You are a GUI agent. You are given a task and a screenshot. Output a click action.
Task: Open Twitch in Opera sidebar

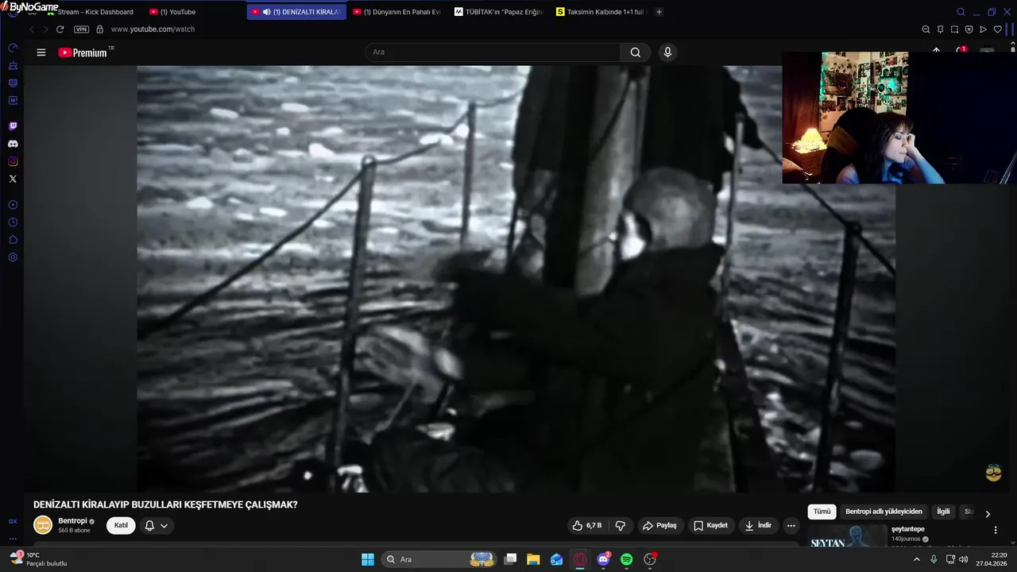click(x=13, y=126)
